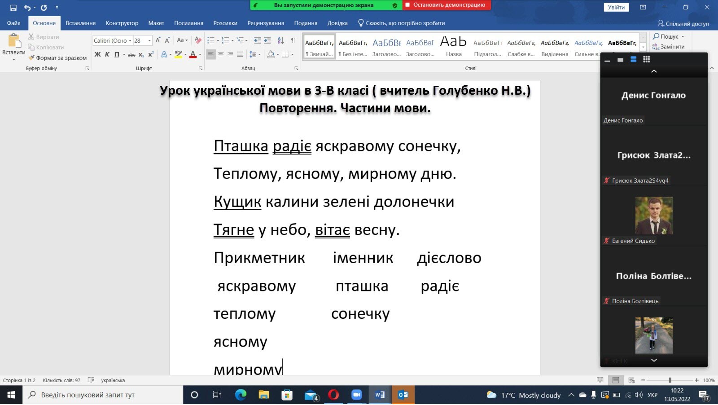This screenshot has width=718, height=405.
Task: Click the Замінити replace button
Action: pos(669,47)
